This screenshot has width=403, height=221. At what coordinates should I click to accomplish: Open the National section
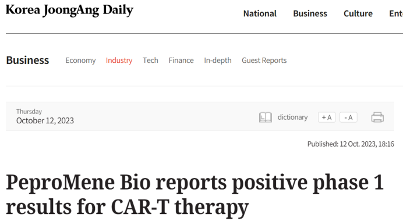click(260, 13)
